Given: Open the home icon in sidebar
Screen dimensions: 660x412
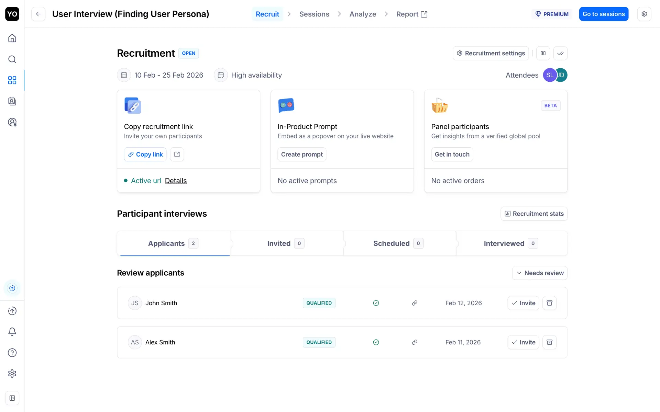Looking at the screenshot, I should pos(12,38).
